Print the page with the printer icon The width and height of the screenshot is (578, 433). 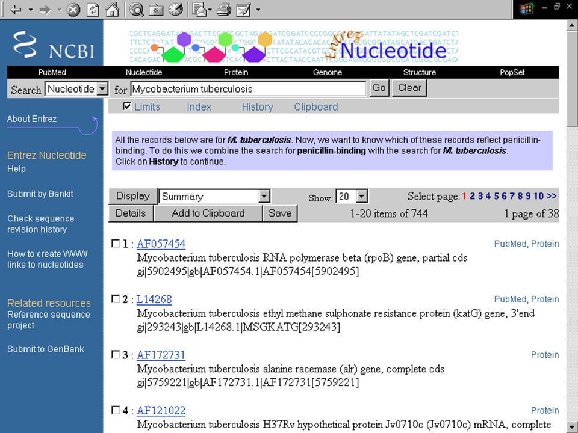click(224, 10)
